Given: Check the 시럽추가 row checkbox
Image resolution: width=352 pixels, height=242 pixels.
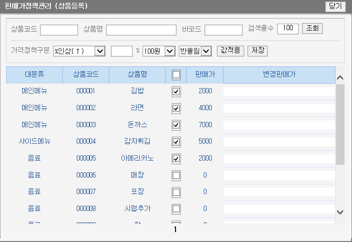Looking at the screenshot, I should [x=176, y=209].
